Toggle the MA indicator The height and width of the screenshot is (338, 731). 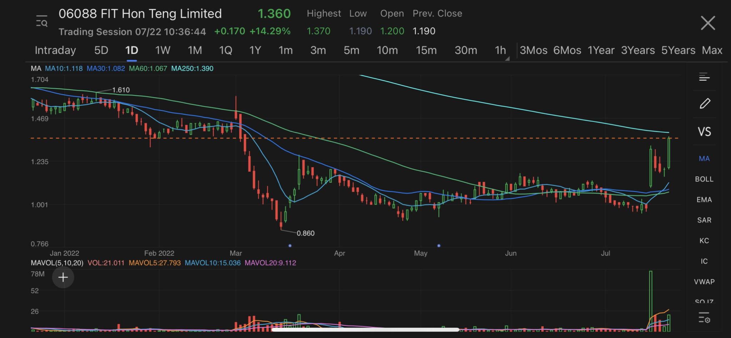pos(704,158)
